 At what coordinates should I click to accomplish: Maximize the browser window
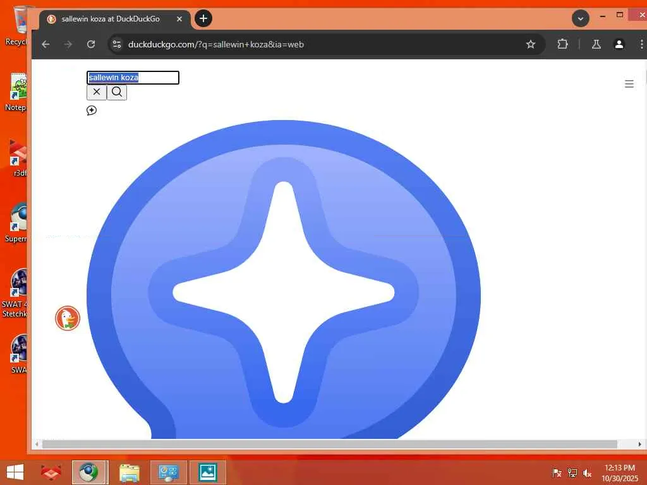coord(620,15)
